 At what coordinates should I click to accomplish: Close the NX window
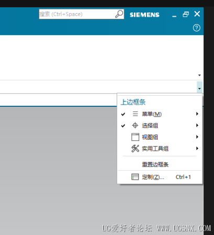[x=197, y=14]
